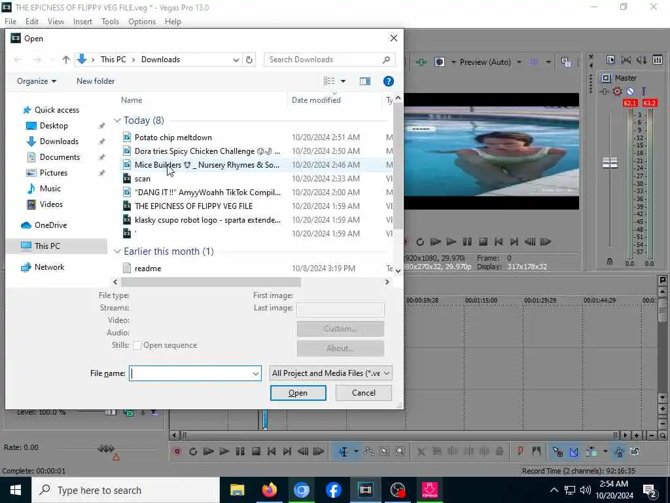The width and height of the screenshot is (670, 503).
Task: Tick the Open sequence checkbox
Action: pyautogui.click(x=137, y=346)
